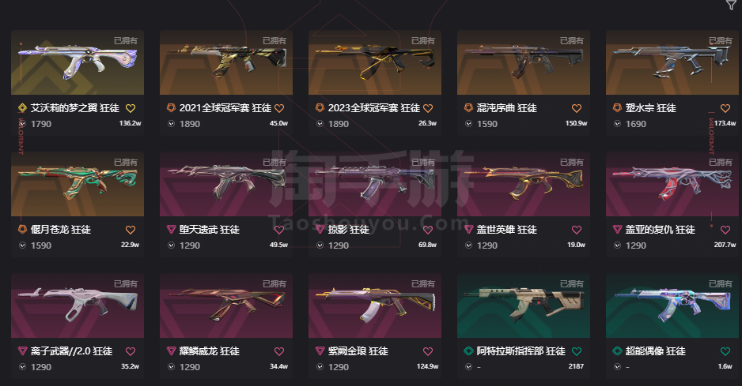Select the 偃月苍龙 狂徒 weapon thumbnail
The image size is (742, 386).
[x=78, y=184]
